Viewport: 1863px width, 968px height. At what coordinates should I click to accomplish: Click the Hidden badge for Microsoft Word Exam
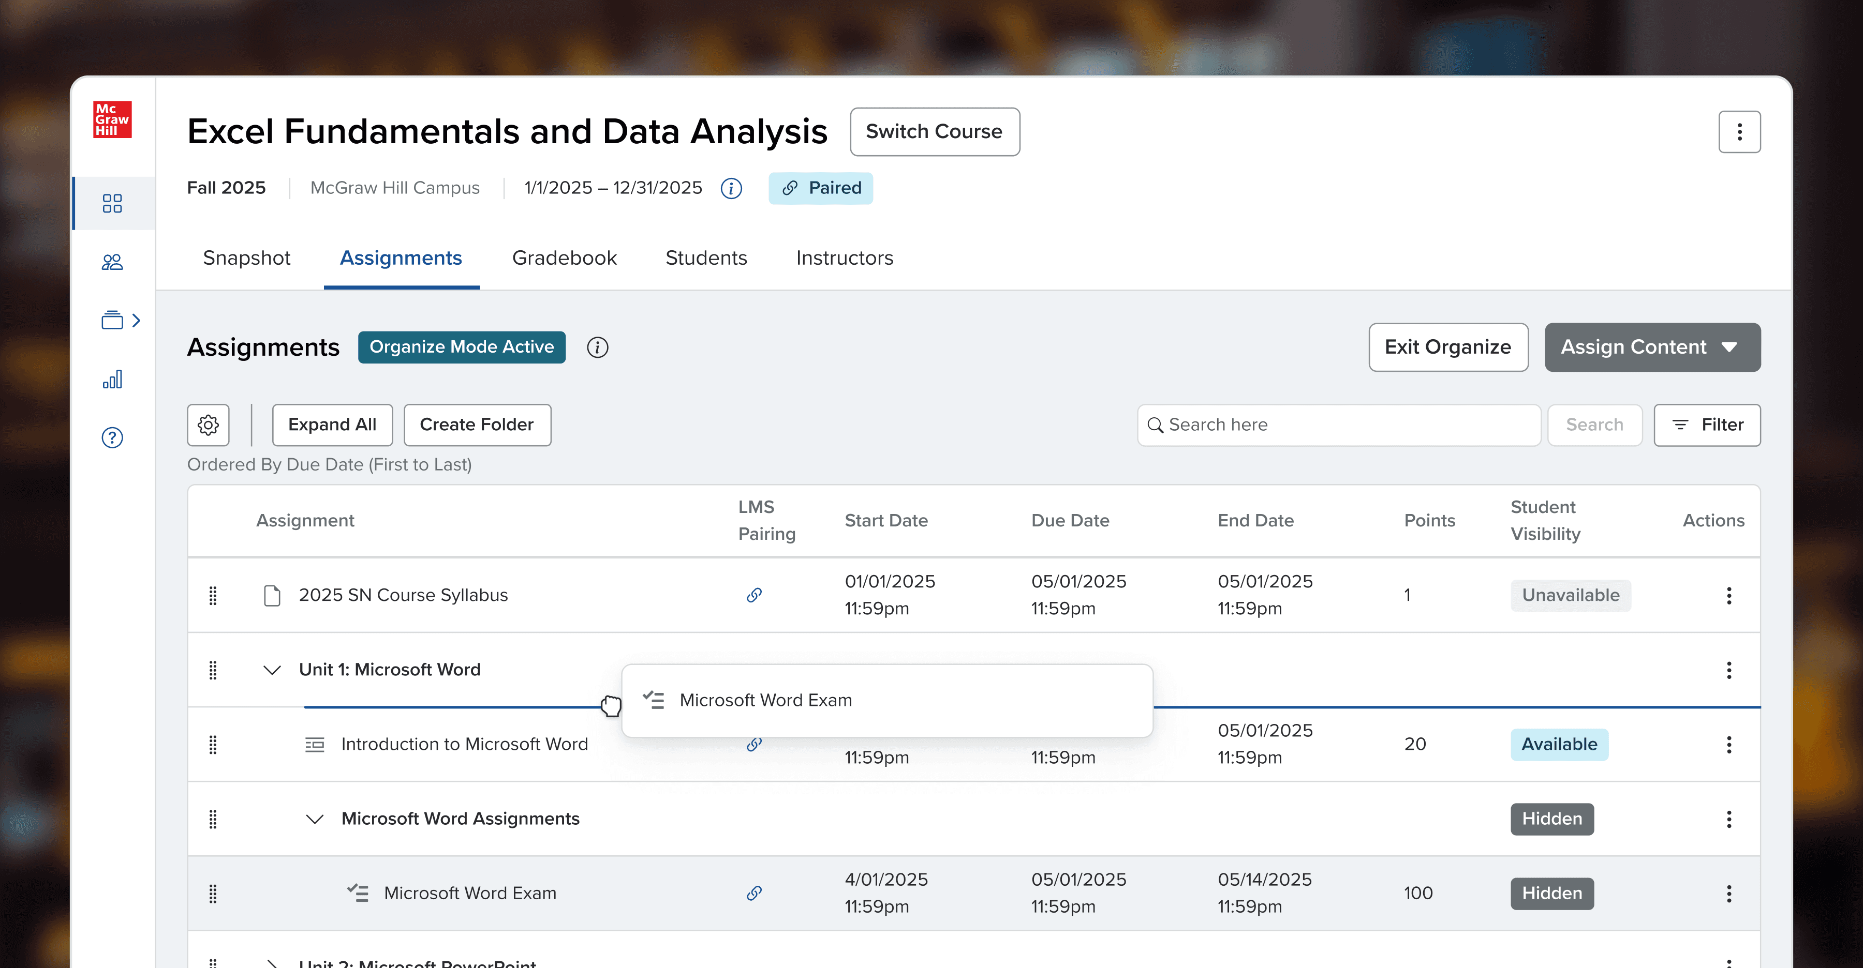[1551, 894]
